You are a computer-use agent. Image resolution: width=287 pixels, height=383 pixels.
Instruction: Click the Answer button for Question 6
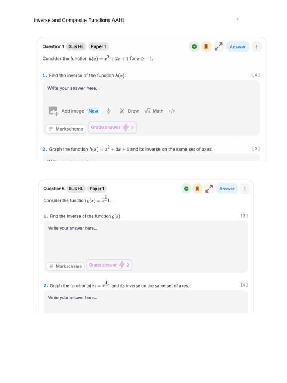click(x=227, y=189)
